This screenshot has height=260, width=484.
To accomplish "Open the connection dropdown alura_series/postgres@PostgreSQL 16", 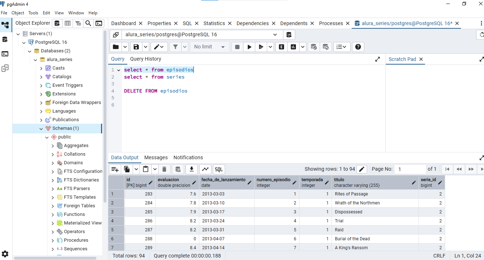I will click(x=202, y=35).
